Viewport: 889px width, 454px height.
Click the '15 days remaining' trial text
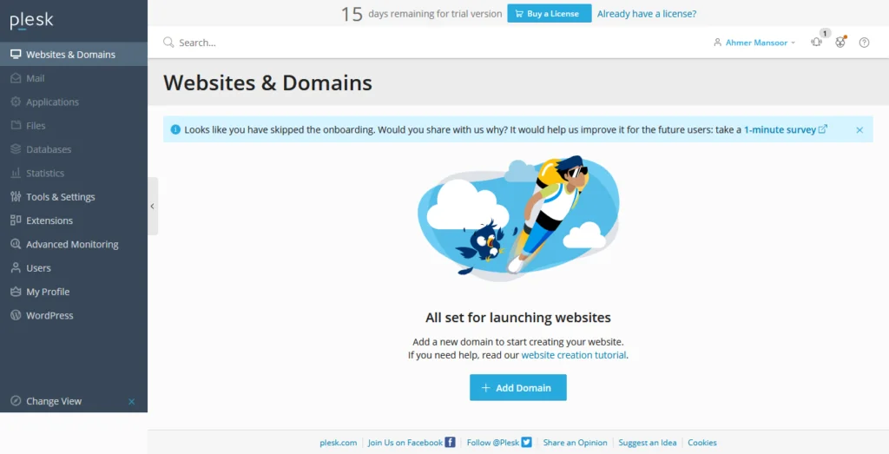click(x=421, y=14)
